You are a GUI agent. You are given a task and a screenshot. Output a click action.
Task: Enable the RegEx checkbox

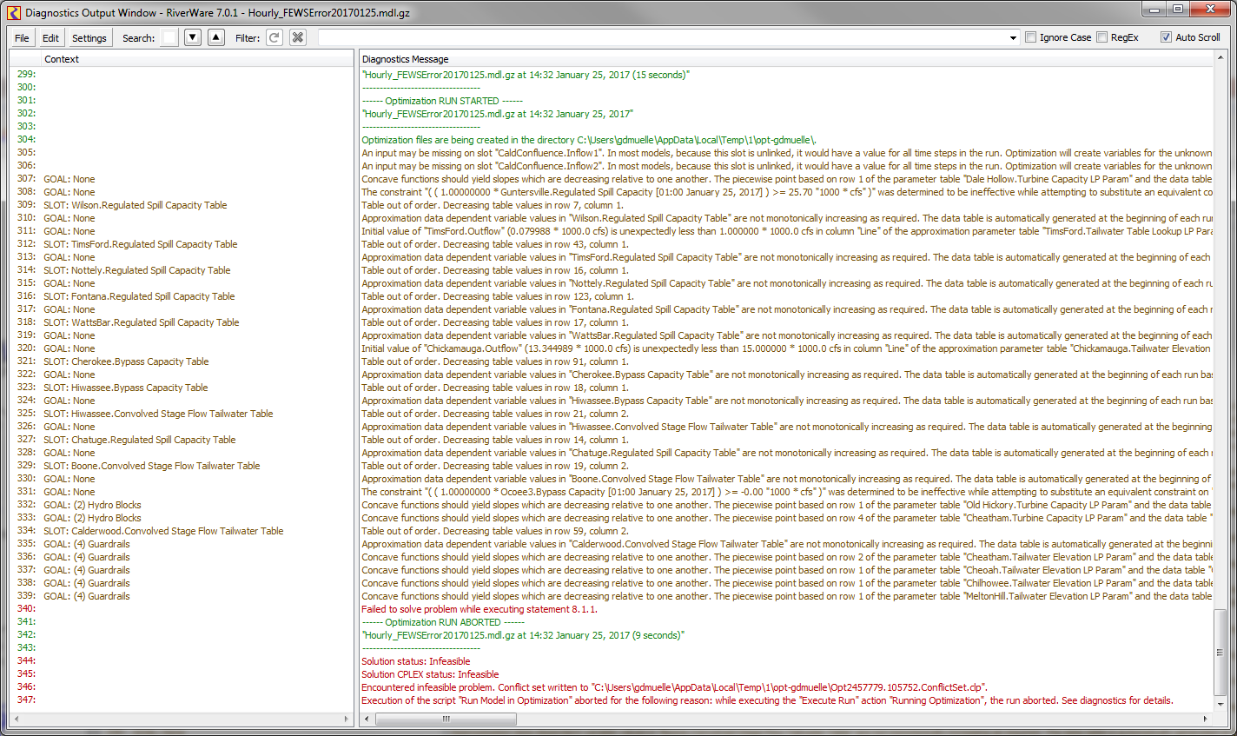point(1102,37)
